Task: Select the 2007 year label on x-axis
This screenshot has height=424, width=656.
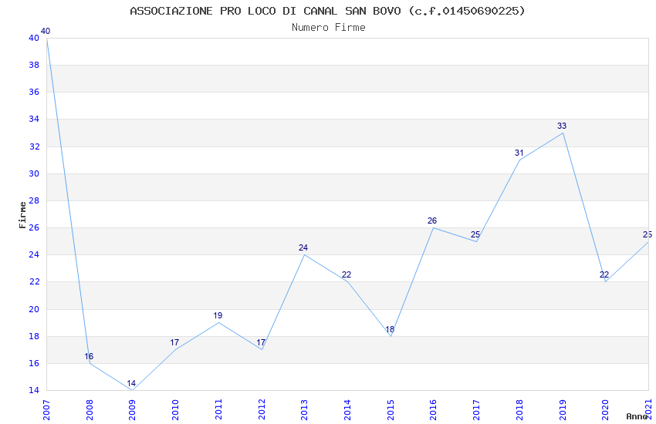Action: click(46, 410)
